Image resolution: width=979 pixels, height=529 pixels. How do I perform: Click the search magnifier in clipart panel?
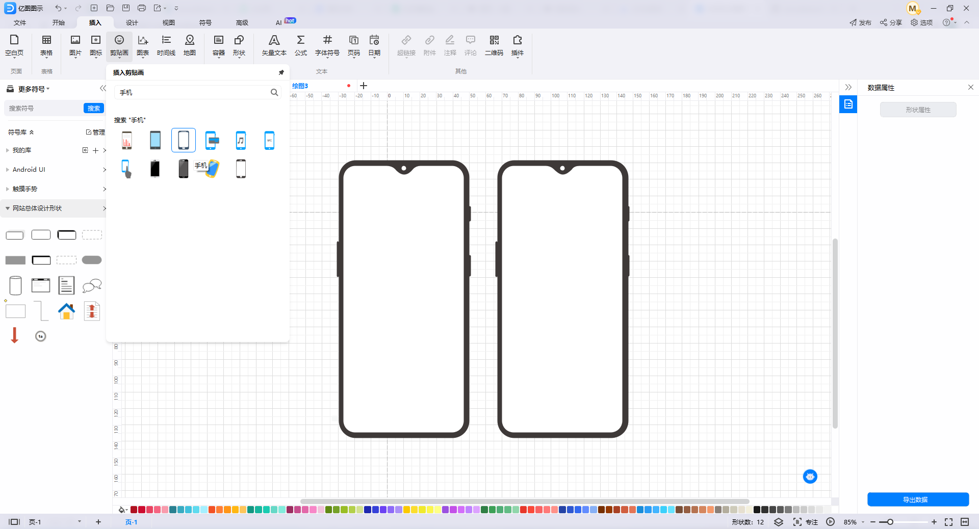(274, 92)
